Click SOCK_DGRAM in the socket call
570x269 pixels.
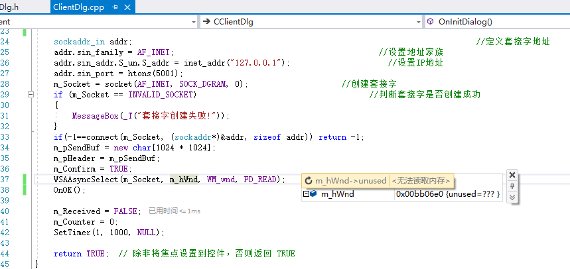[x=202, y=84]
